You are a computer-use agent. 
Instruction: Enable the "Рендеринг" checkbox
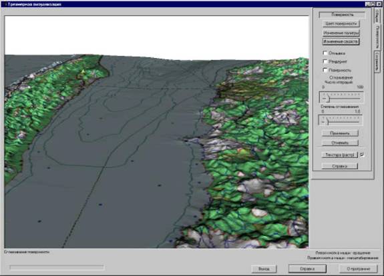(325, 61)
